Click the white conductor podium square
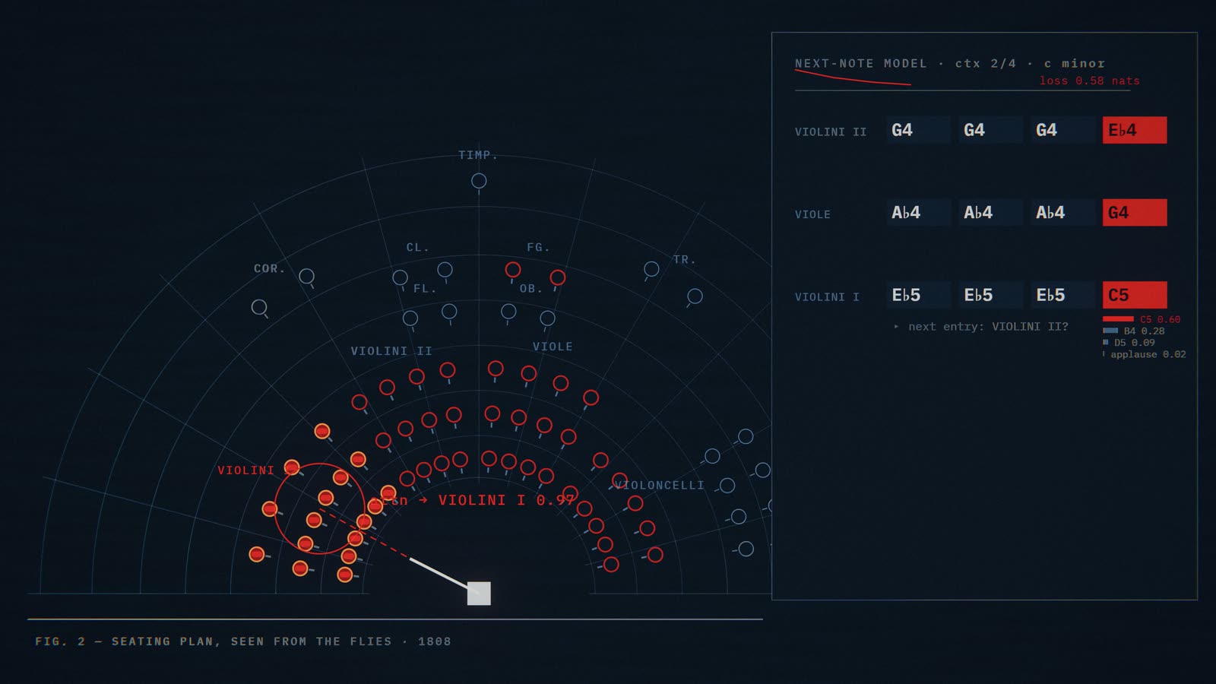1216x684 pixels. (479, 594)
